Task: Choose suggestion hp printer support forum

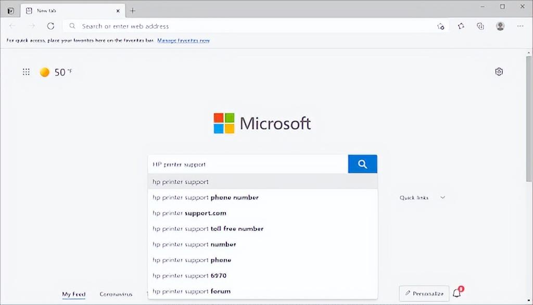Action: [x=262, y=291]
